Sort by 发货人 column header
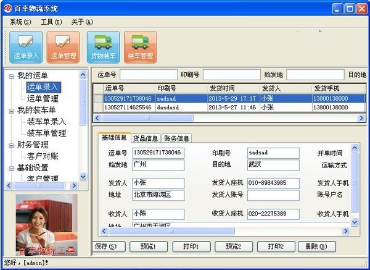Viewport: 370px width, 270px height. pos(286,88)
